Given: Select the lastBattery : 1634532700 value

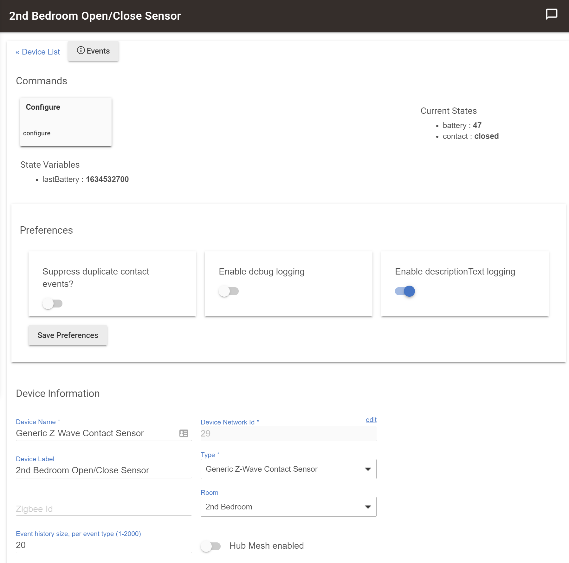Looking at the screenshot, I should pyautogui.click(x=86, y=179).
